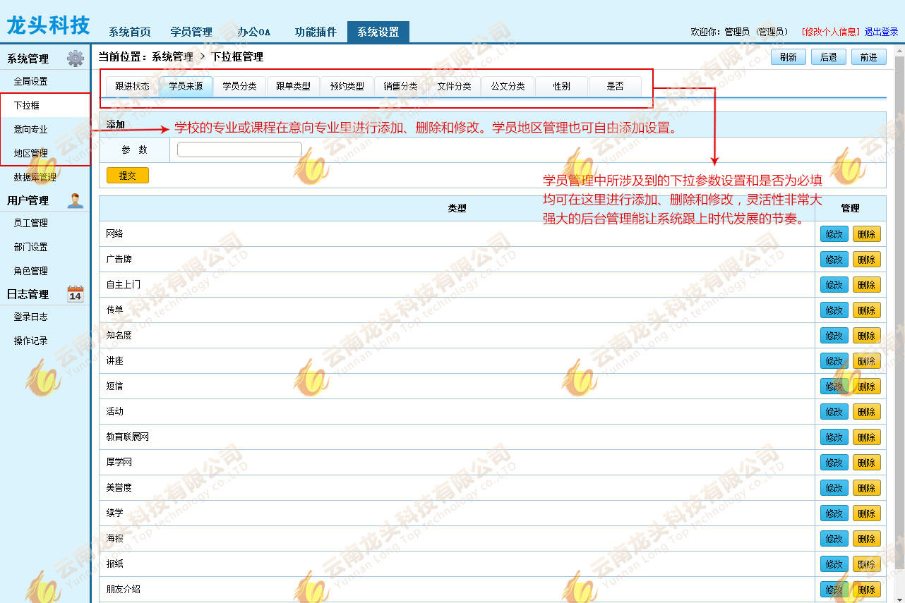Click 修改 for the 网络 row
This screenshot has width=905, height=603.
[834, 234]
